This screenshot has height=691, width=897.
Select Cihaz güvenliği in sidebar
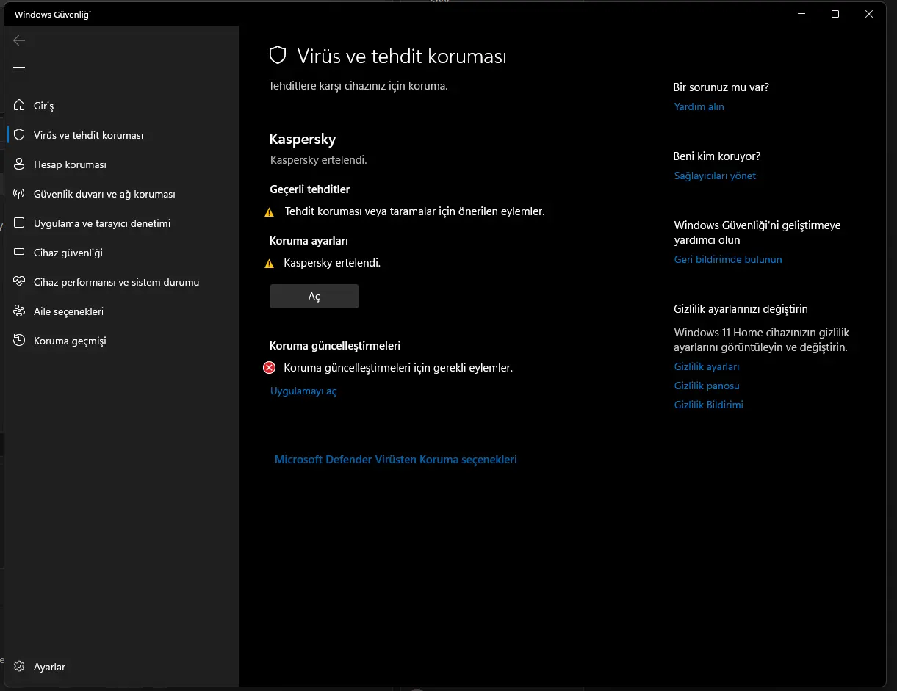pos(122,253)
